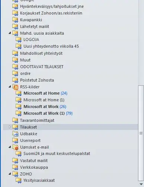Click folder icon beside Korjaukset Zohoon/as.rekisteriin
Image resolution: width=144 pixels, height=187 pixels.
[15, 13]
